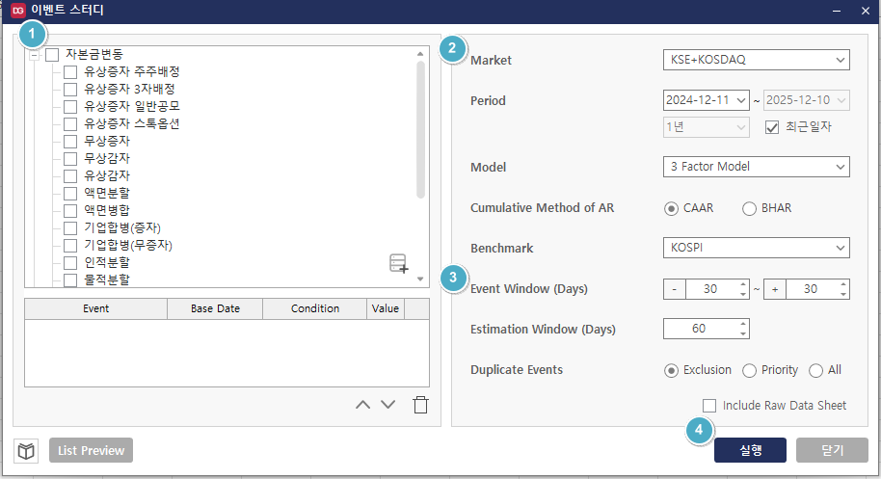The width and height of the screenshot is (881, 479).
Task: Click the add-event list icon
Action: tap(399, 263)
